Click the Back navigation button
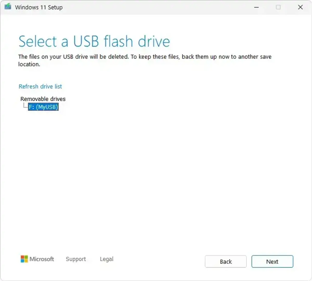 pos(225,261)
